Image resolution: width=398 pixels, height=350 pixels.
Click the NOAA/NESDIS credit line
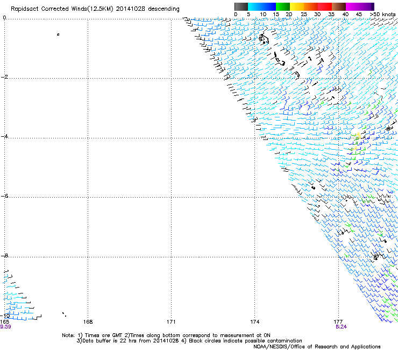[x=317, y=347]
